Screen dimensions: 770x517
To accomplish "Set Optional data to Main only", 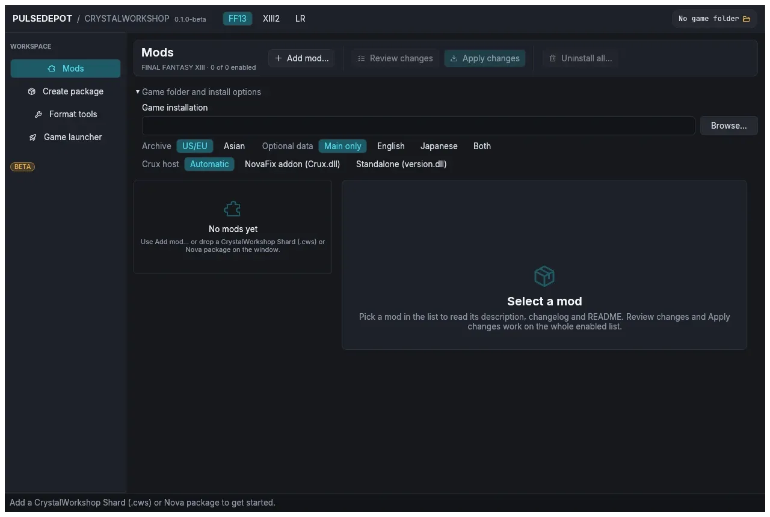I will (343, 146).
